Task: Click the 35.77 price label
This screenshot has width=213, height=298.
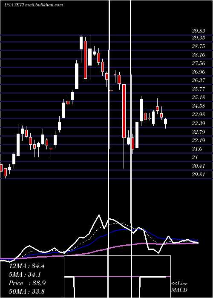Action: coord(199,89)
